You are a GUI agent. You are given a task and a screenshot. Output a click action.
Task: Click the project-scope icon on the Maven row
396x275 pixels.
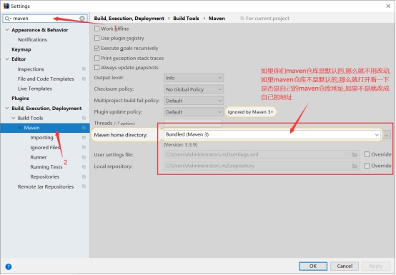pos(84,128)
